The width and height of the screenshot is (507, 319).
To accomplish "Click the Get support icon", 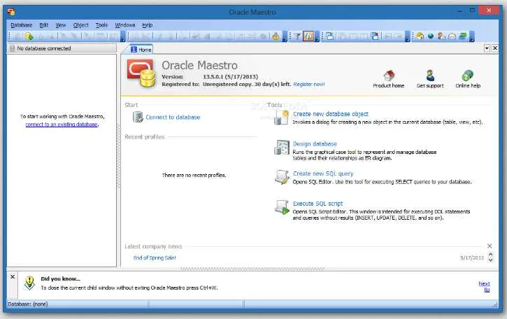I will (430, 76).
